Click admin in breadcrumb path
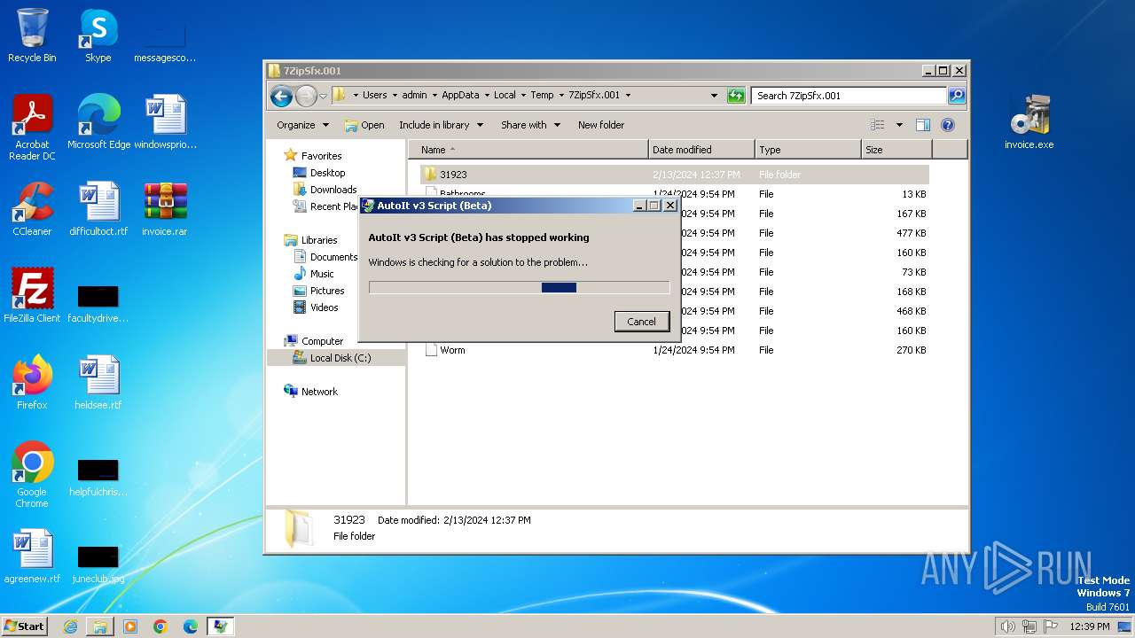1135x638 pixels. pyautogui.click(x=414, y=96)
